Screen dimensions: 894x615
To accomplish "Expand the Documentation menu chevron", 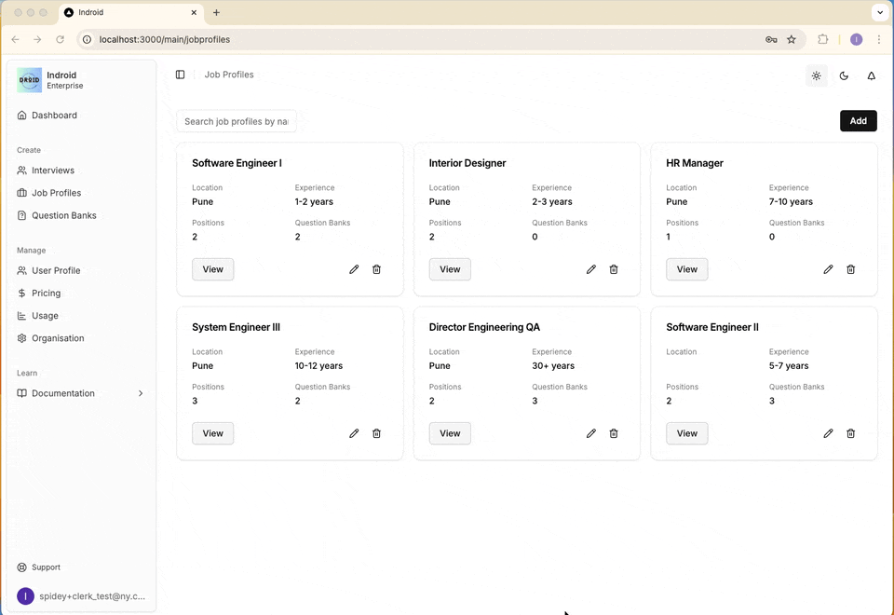I will click(141, 393).
